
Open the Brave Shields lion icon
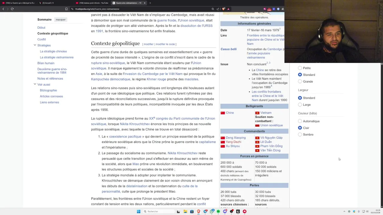223,9
